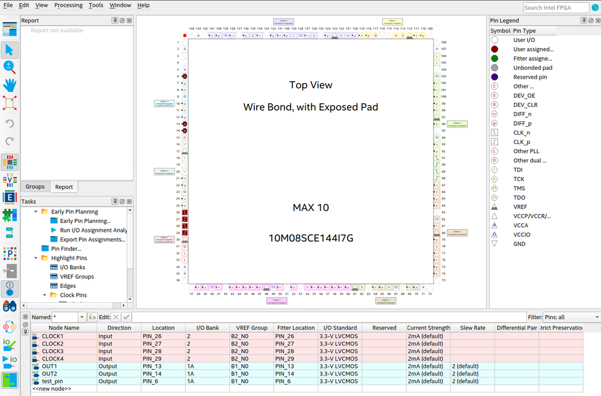Select the CLOCK1 node name cell
Viewport: 601px width, 396px height.
[64, 337]
